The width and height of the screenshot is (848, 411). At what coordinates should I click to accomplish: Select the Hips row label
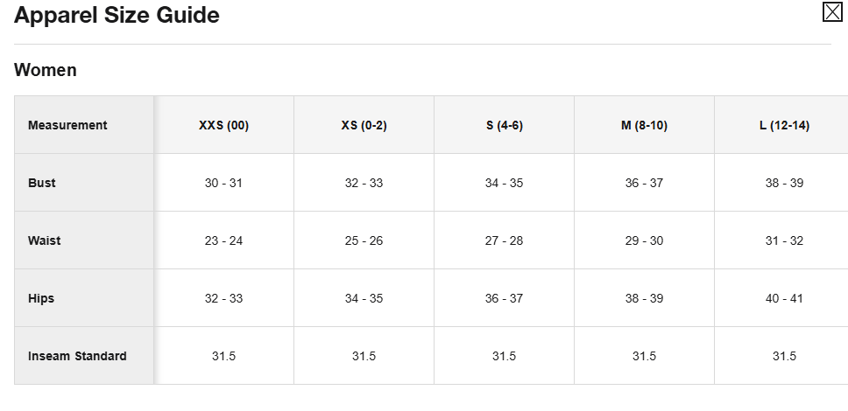coord(41,298)
